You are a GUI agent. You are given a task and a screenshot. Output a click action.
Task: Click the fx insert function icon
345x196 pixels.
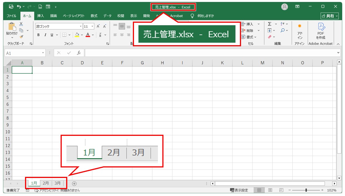(x=79, y=53)
